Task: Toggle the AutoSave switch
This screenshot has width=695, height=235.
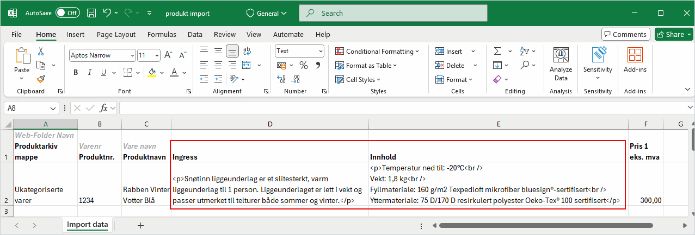Action: pos(67,13)
